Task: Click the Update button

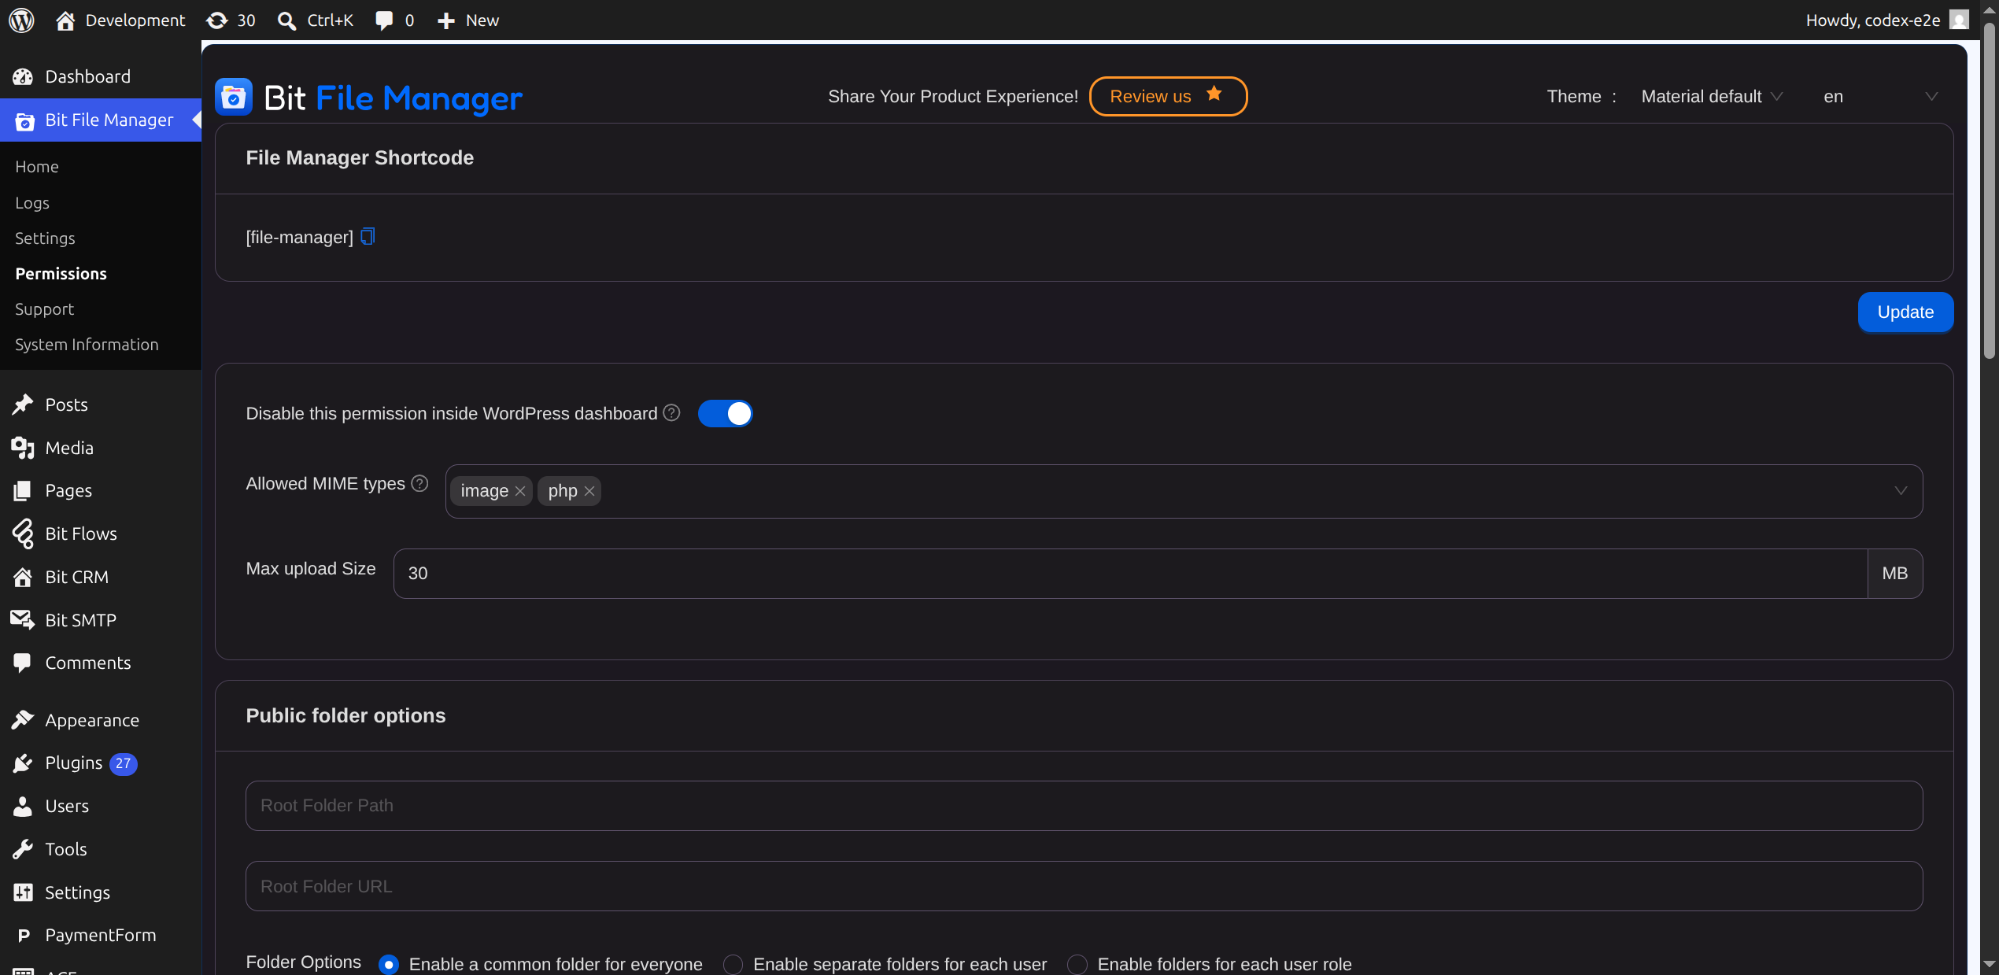Action: [1905, 312]
